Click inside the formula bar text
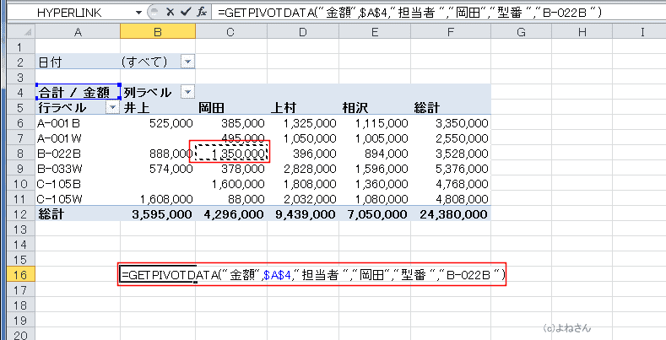 (422, 13)
